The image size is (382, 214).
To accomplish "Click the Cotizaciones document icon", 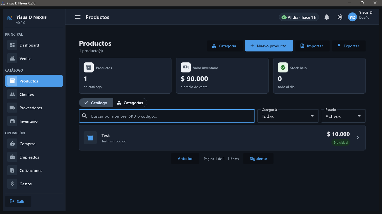I will click(x=12, y=171).
